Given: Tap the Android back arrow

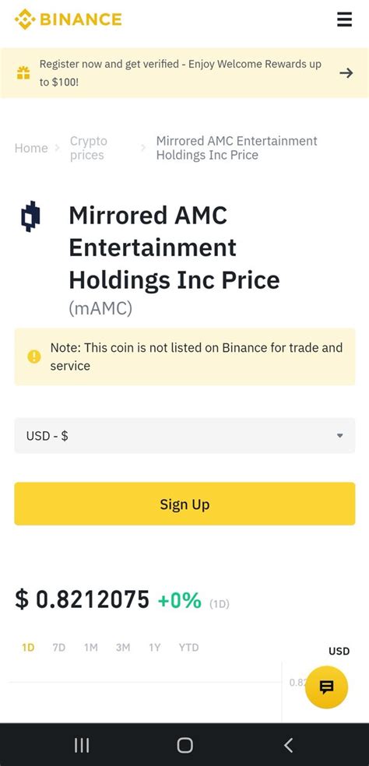Looking at the screenshot, I should [x=288, y=745].
